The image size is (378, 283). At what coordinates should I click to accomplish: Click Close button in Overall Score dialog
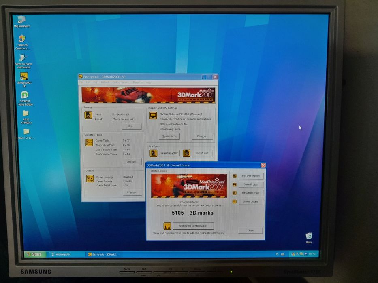[x=250, y=230]
